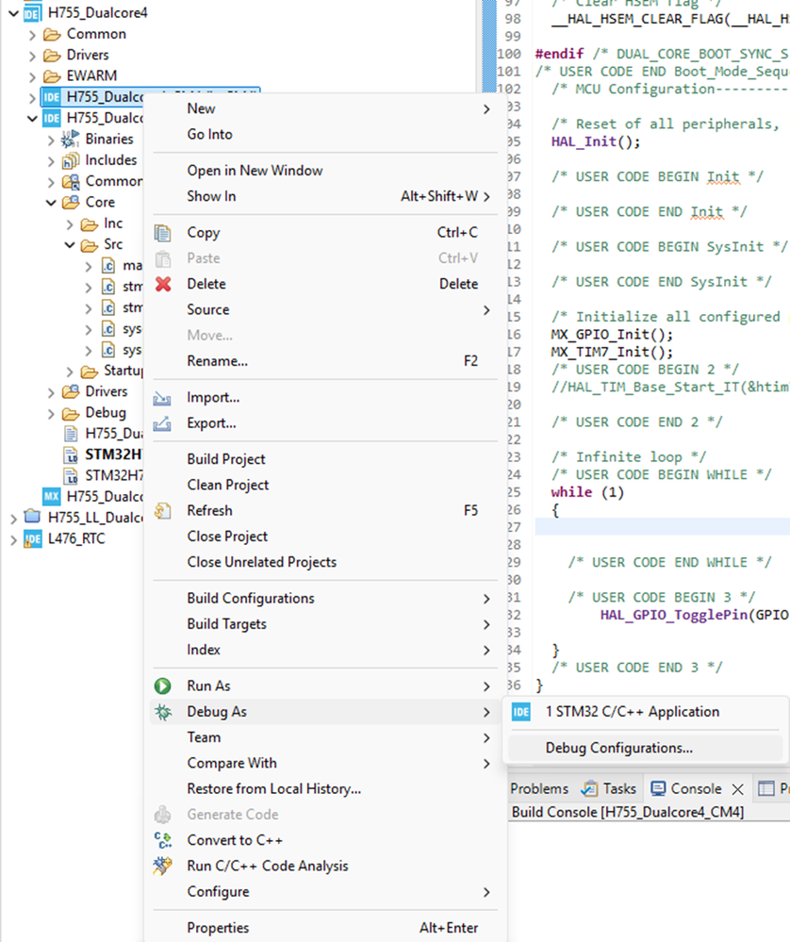Click the green Run As play icon
790x942 pixels.
(163, 686)
